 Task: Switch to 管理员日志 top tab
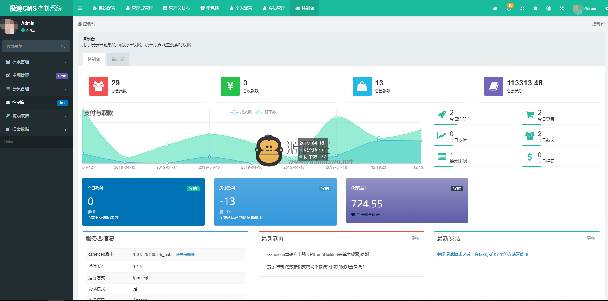(176, 8)
